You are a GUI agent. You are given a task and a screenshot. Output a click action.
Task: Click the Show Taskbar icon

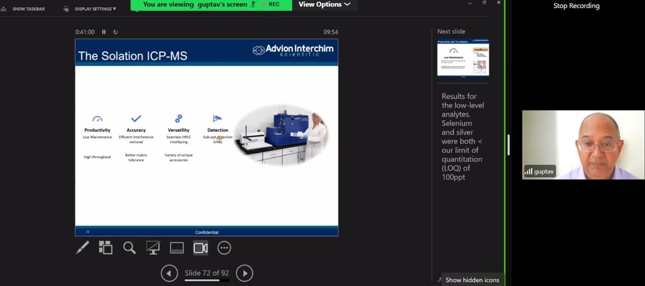pyautogui.click(x=4, y=9)
